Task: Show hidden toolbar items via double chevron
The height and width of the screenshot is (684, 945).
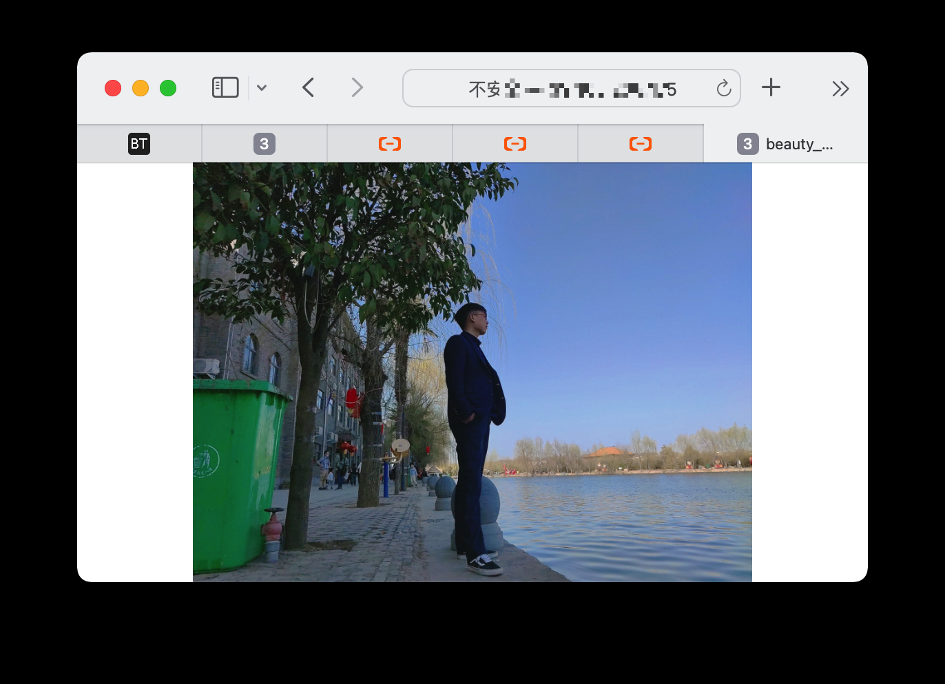Action: [x=840, y=89]
